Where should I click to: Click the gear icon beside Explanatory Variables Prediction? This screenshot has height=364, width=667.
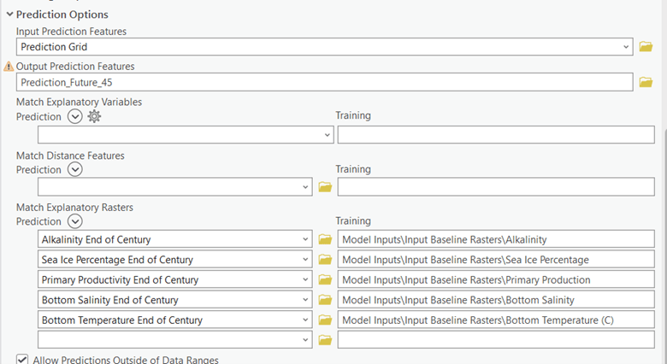(x=95, y=116)
